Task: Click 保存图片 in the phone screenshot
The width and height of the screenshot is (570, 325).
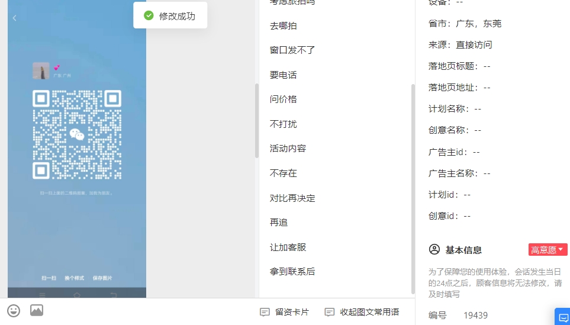Action: 102,278
